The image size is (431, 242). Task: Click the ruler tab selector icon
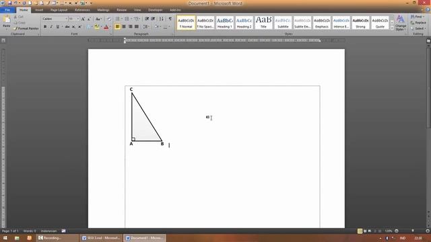coord(3,40)
